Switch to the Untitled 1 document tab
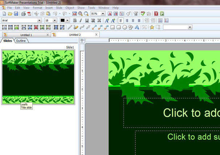The width and height of the screenshot is (220, 155). [x=26, y=35]
